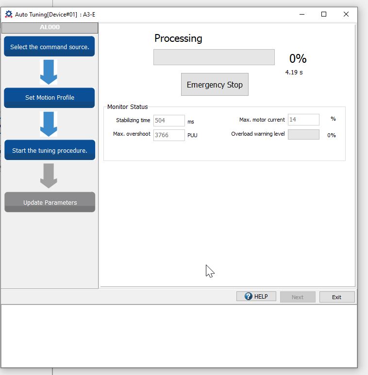
Task: Click the blue question-mark HELP icon
Action: coord(248,296)
